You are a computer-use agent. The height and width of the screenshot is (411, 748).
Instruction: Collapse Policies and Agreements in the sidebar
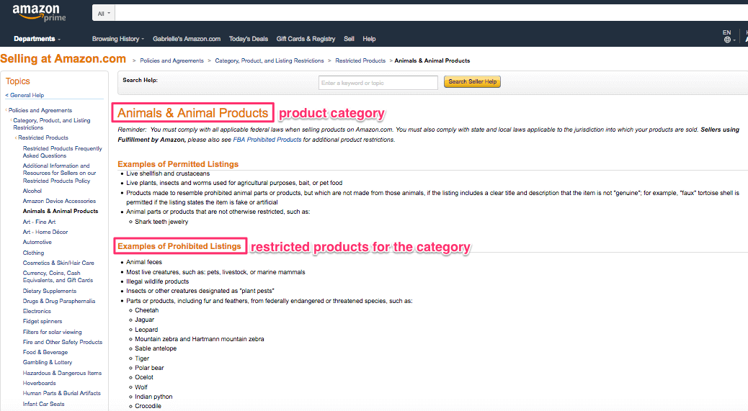(x=40, y=111)
